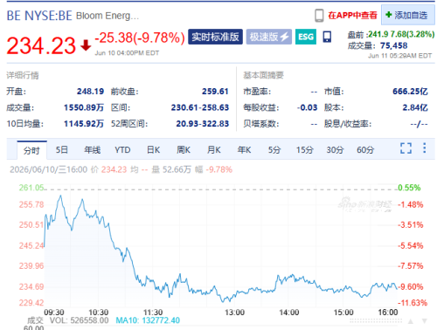The height and width of the screenshot is (330, 437).
Task: Select the 分时 chart tab
Action: 31,150
